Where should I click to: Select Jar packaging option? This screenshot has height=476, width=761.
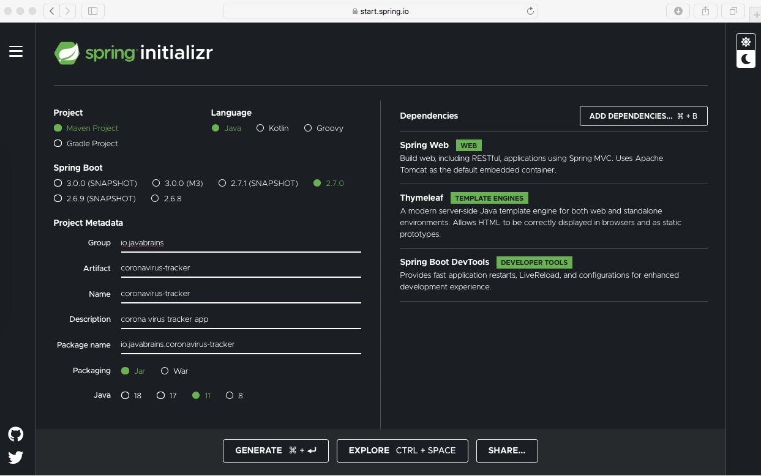pyautogui.click(x=133, y=371)
